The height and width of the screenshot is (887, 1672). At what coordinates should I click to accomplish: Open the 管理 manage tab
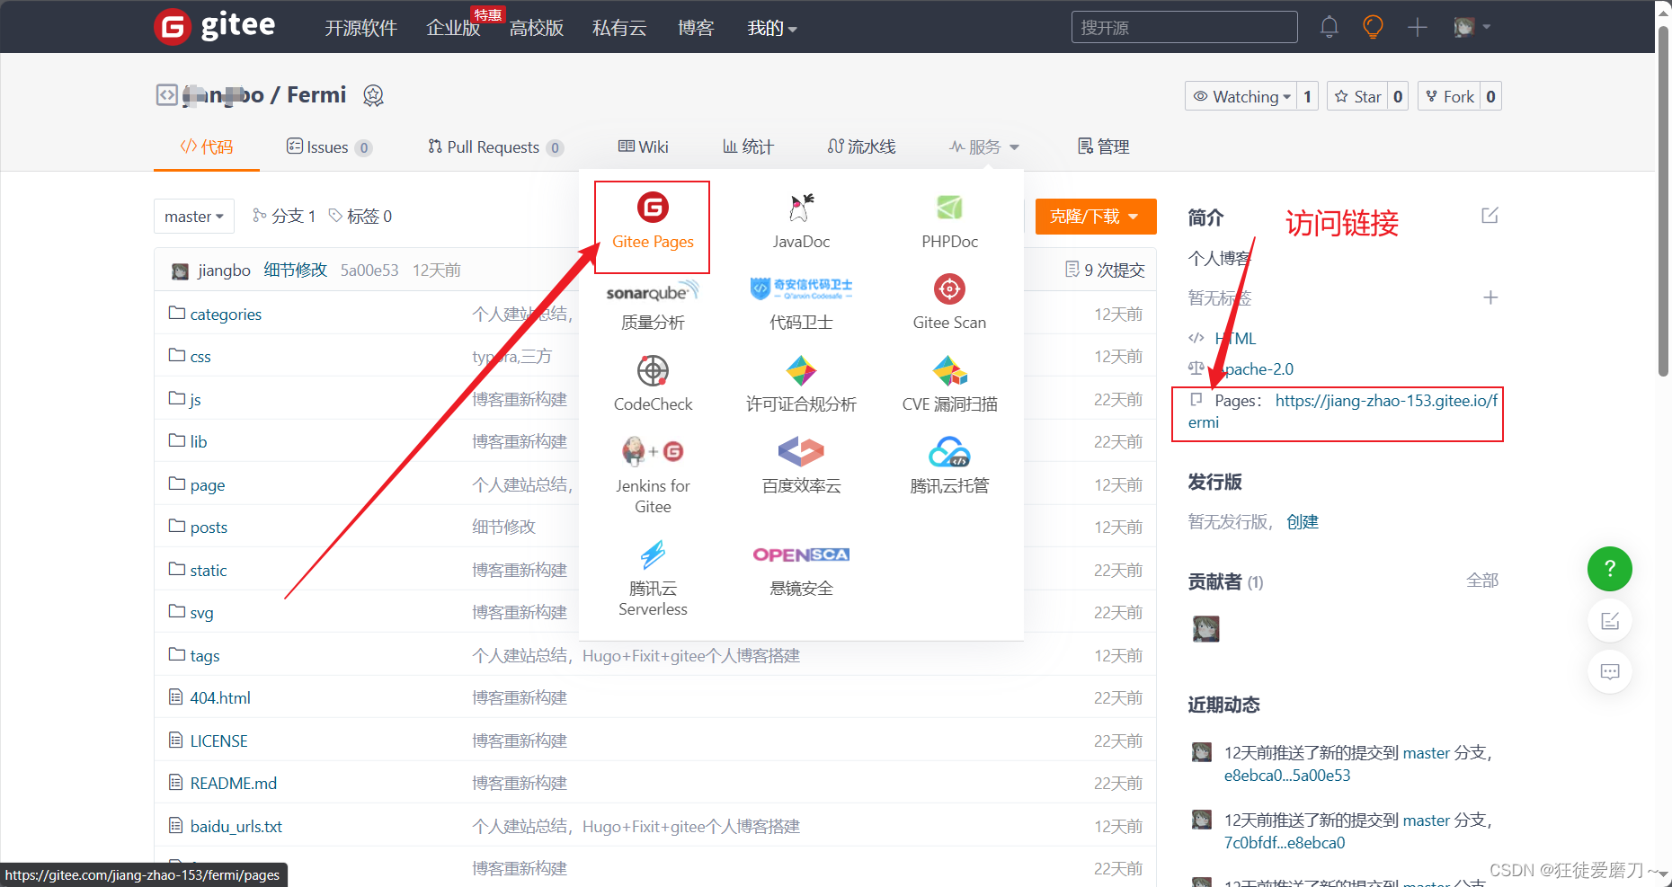click(x=1104, y=146)
